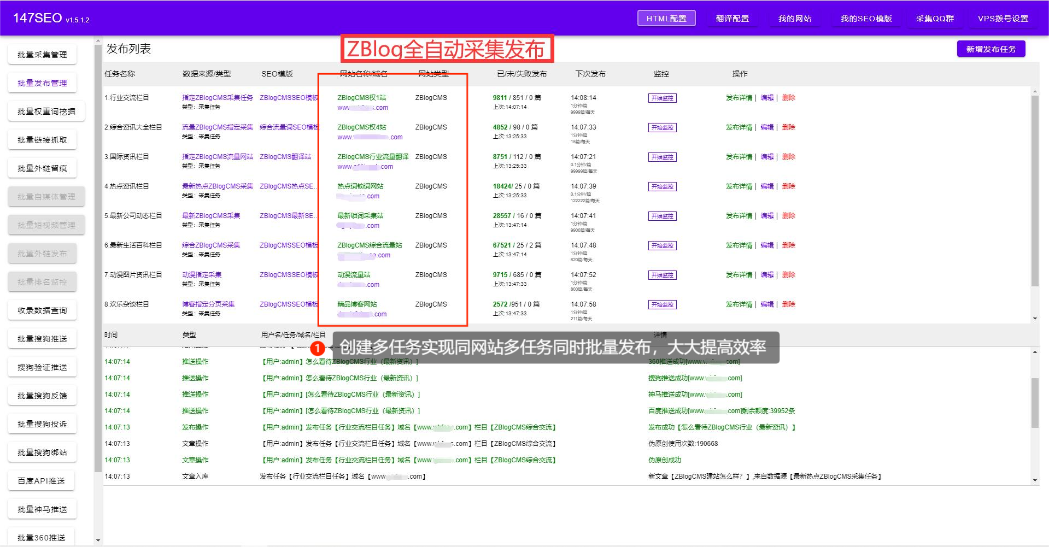Open 精品博客网站 site link
Viewport: 1049px width, 547px height.
357,304
